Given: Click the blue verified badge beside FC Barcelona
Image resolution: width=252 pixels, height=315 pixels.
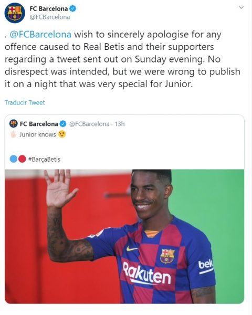Looking at the screenshot, I should [x=73, y=8].
